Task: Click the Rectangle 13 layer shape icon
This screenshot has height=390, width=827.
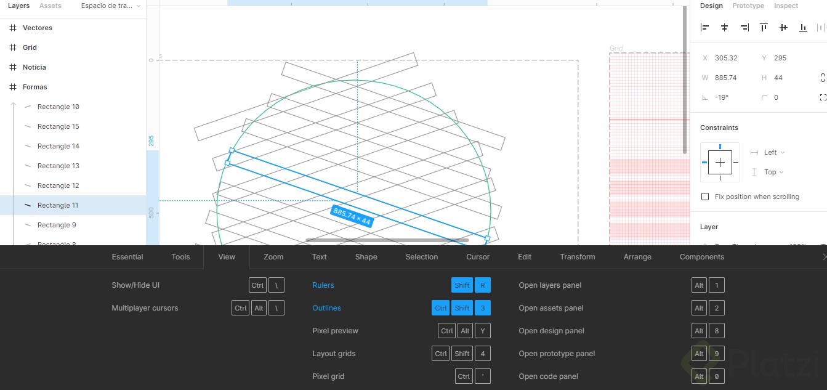Action: 28,166
